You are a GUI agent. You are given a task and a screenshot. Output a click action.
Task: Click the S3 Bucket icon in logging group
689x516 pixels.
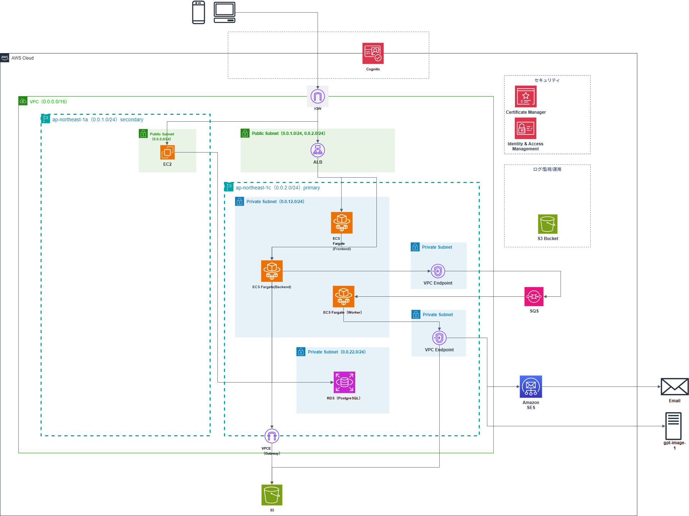coord(548,224)
